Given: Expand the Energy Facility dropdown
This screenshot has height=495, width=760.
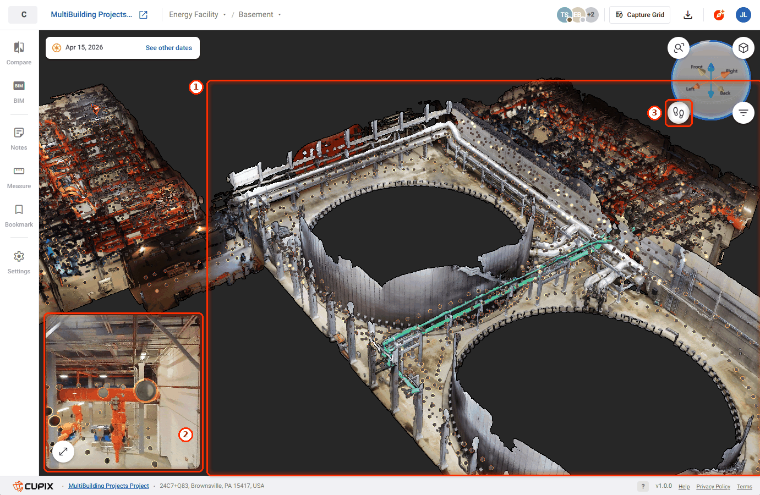Looking at the screenshot, I should 198,15.
